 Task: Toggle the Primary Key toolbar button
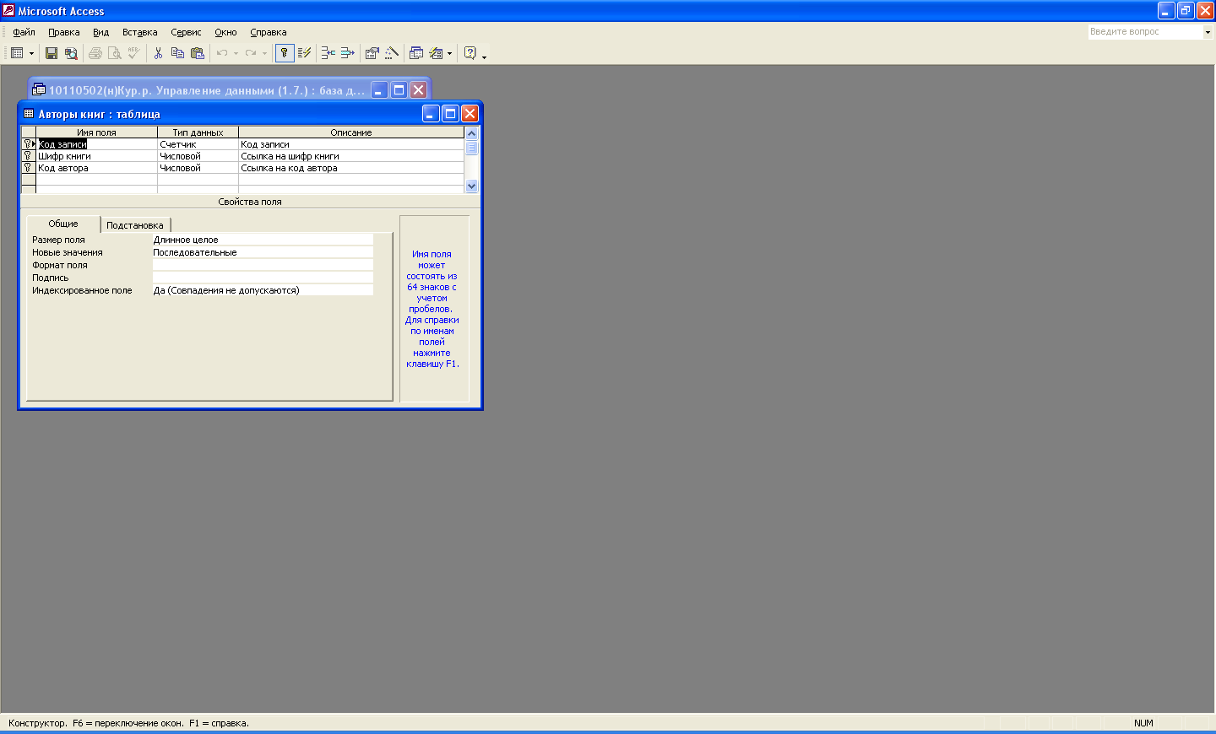coord(285,53)
